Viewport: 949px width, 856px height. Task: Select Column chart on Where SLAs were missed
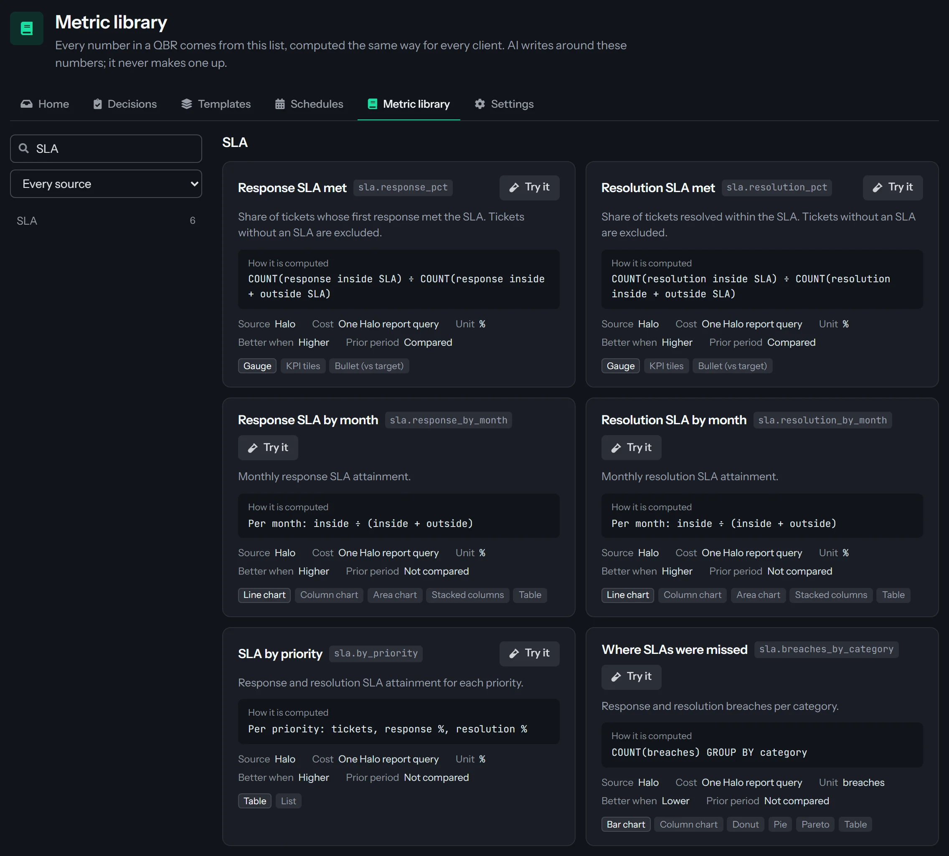(x=688, y=825)
